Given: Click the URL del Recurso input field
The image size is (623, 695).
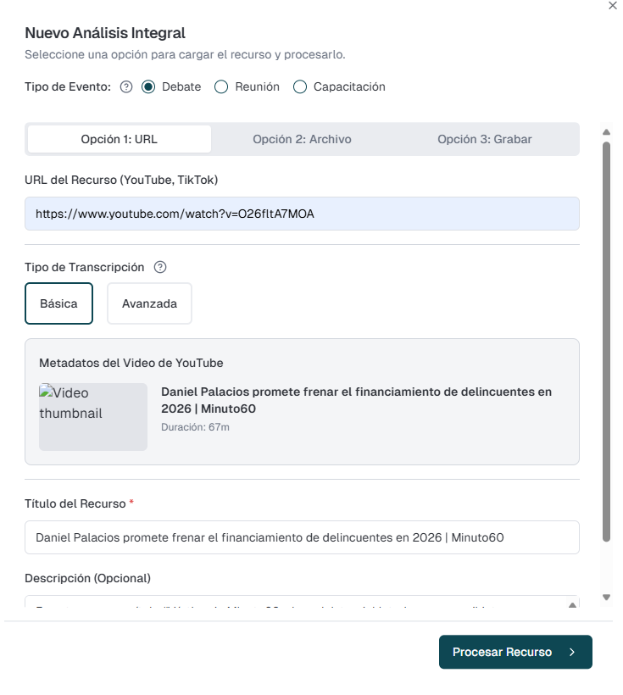Looking at the screenshot, I should (302, 214).
